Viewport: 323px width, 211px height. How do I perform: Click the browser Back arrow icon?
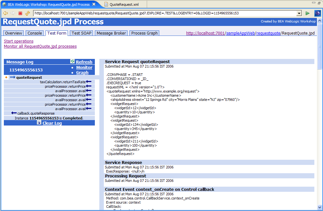point(5,13)
